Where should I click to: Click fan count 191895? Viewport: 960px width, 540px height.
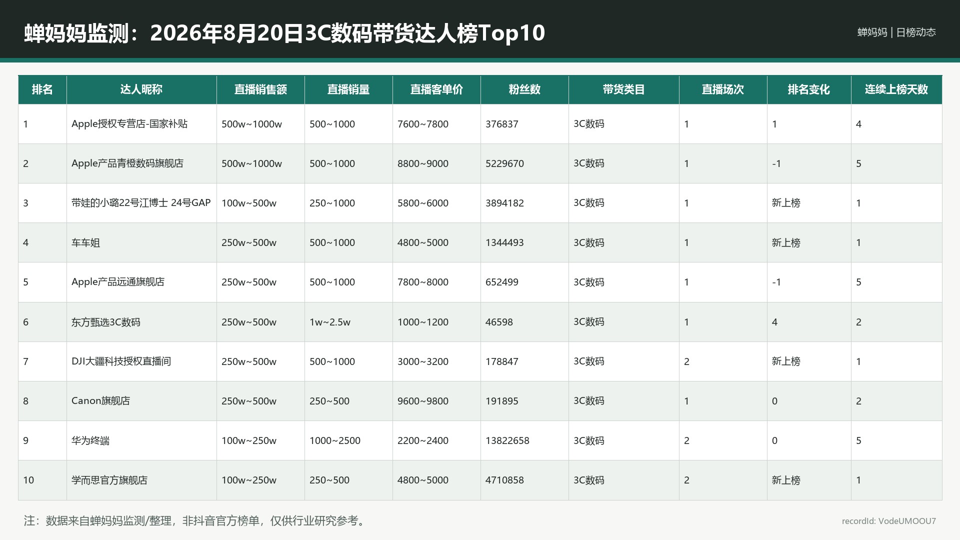coord(501,401)
